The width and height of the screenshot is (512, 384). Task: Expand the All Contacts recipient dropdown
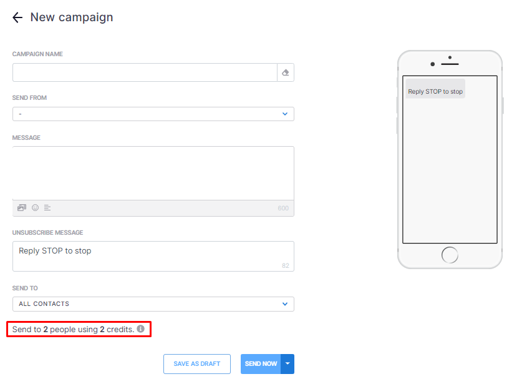(x=153, y=304)
